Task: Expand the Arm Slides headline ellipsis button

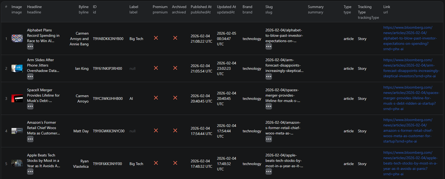Action: [x=30, y=76]
